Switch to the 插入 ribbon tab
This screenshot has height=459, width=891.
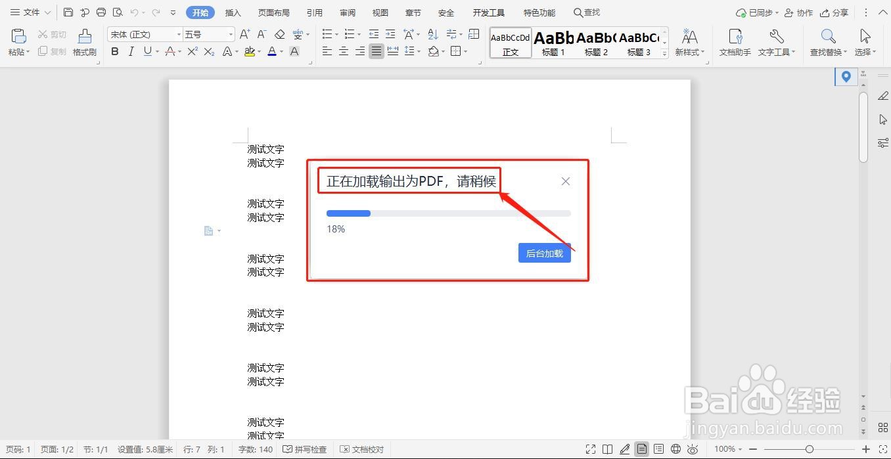coord(233,12)
